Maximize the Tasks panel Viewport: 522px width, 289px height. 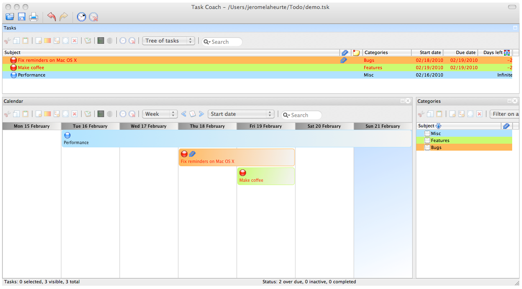[x=515, y=28]
